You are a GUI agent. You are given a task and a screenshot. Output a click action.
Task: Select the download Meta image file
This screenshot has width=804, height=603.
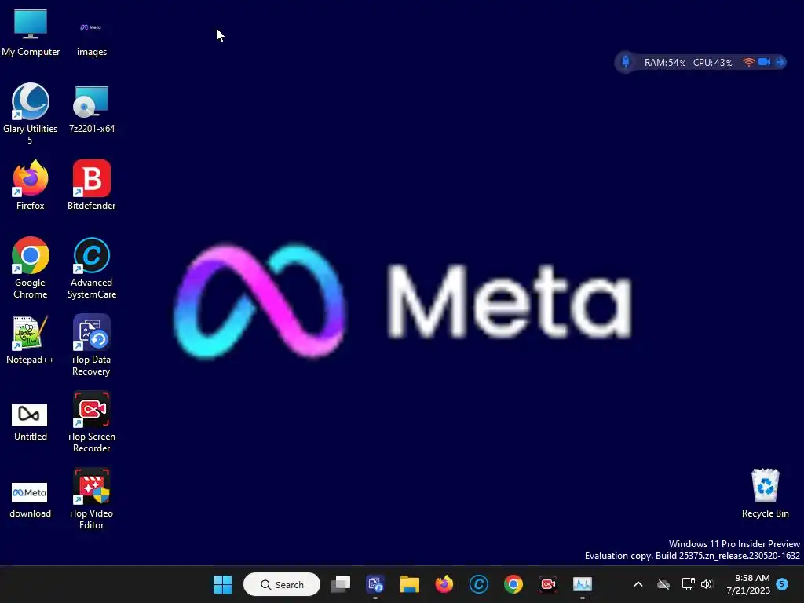pyautogui.click(x=31, y=499)
